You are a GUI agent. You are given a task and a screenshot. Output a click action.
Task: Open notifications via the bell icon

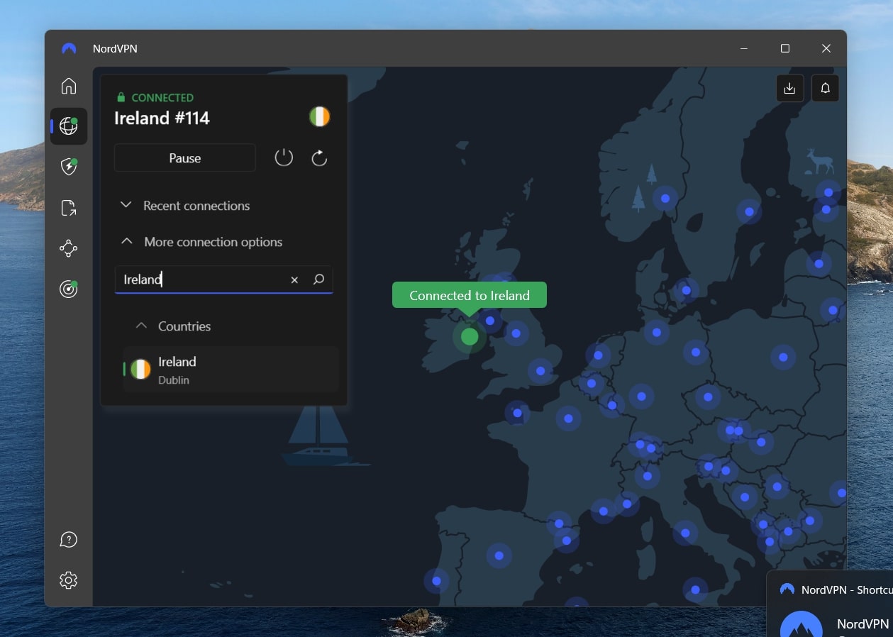tap(824, 88)
